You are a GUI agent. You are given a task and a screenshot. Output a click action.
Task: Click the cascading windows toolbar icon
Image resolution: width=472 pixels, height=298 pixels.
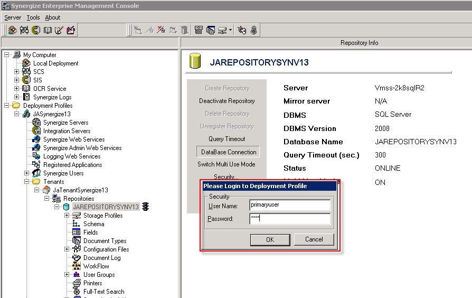pyautogui.click(x=211, y=30)
